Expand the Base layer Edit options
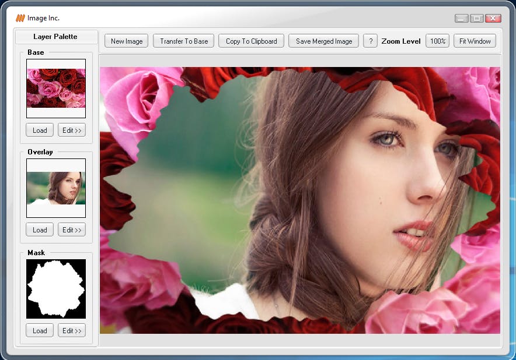 click(x=72, y=130)
